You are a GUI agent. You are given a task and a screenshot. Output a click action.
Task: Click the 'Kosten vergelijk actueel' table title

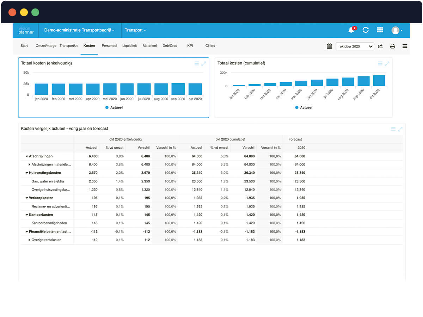pyautogui.click(x=65, y=129)
